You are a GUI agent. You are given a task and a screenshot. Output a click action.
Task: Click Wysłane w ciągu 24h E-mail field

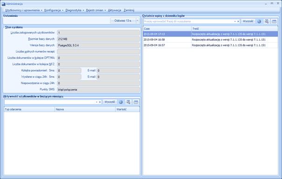(118, 77)
